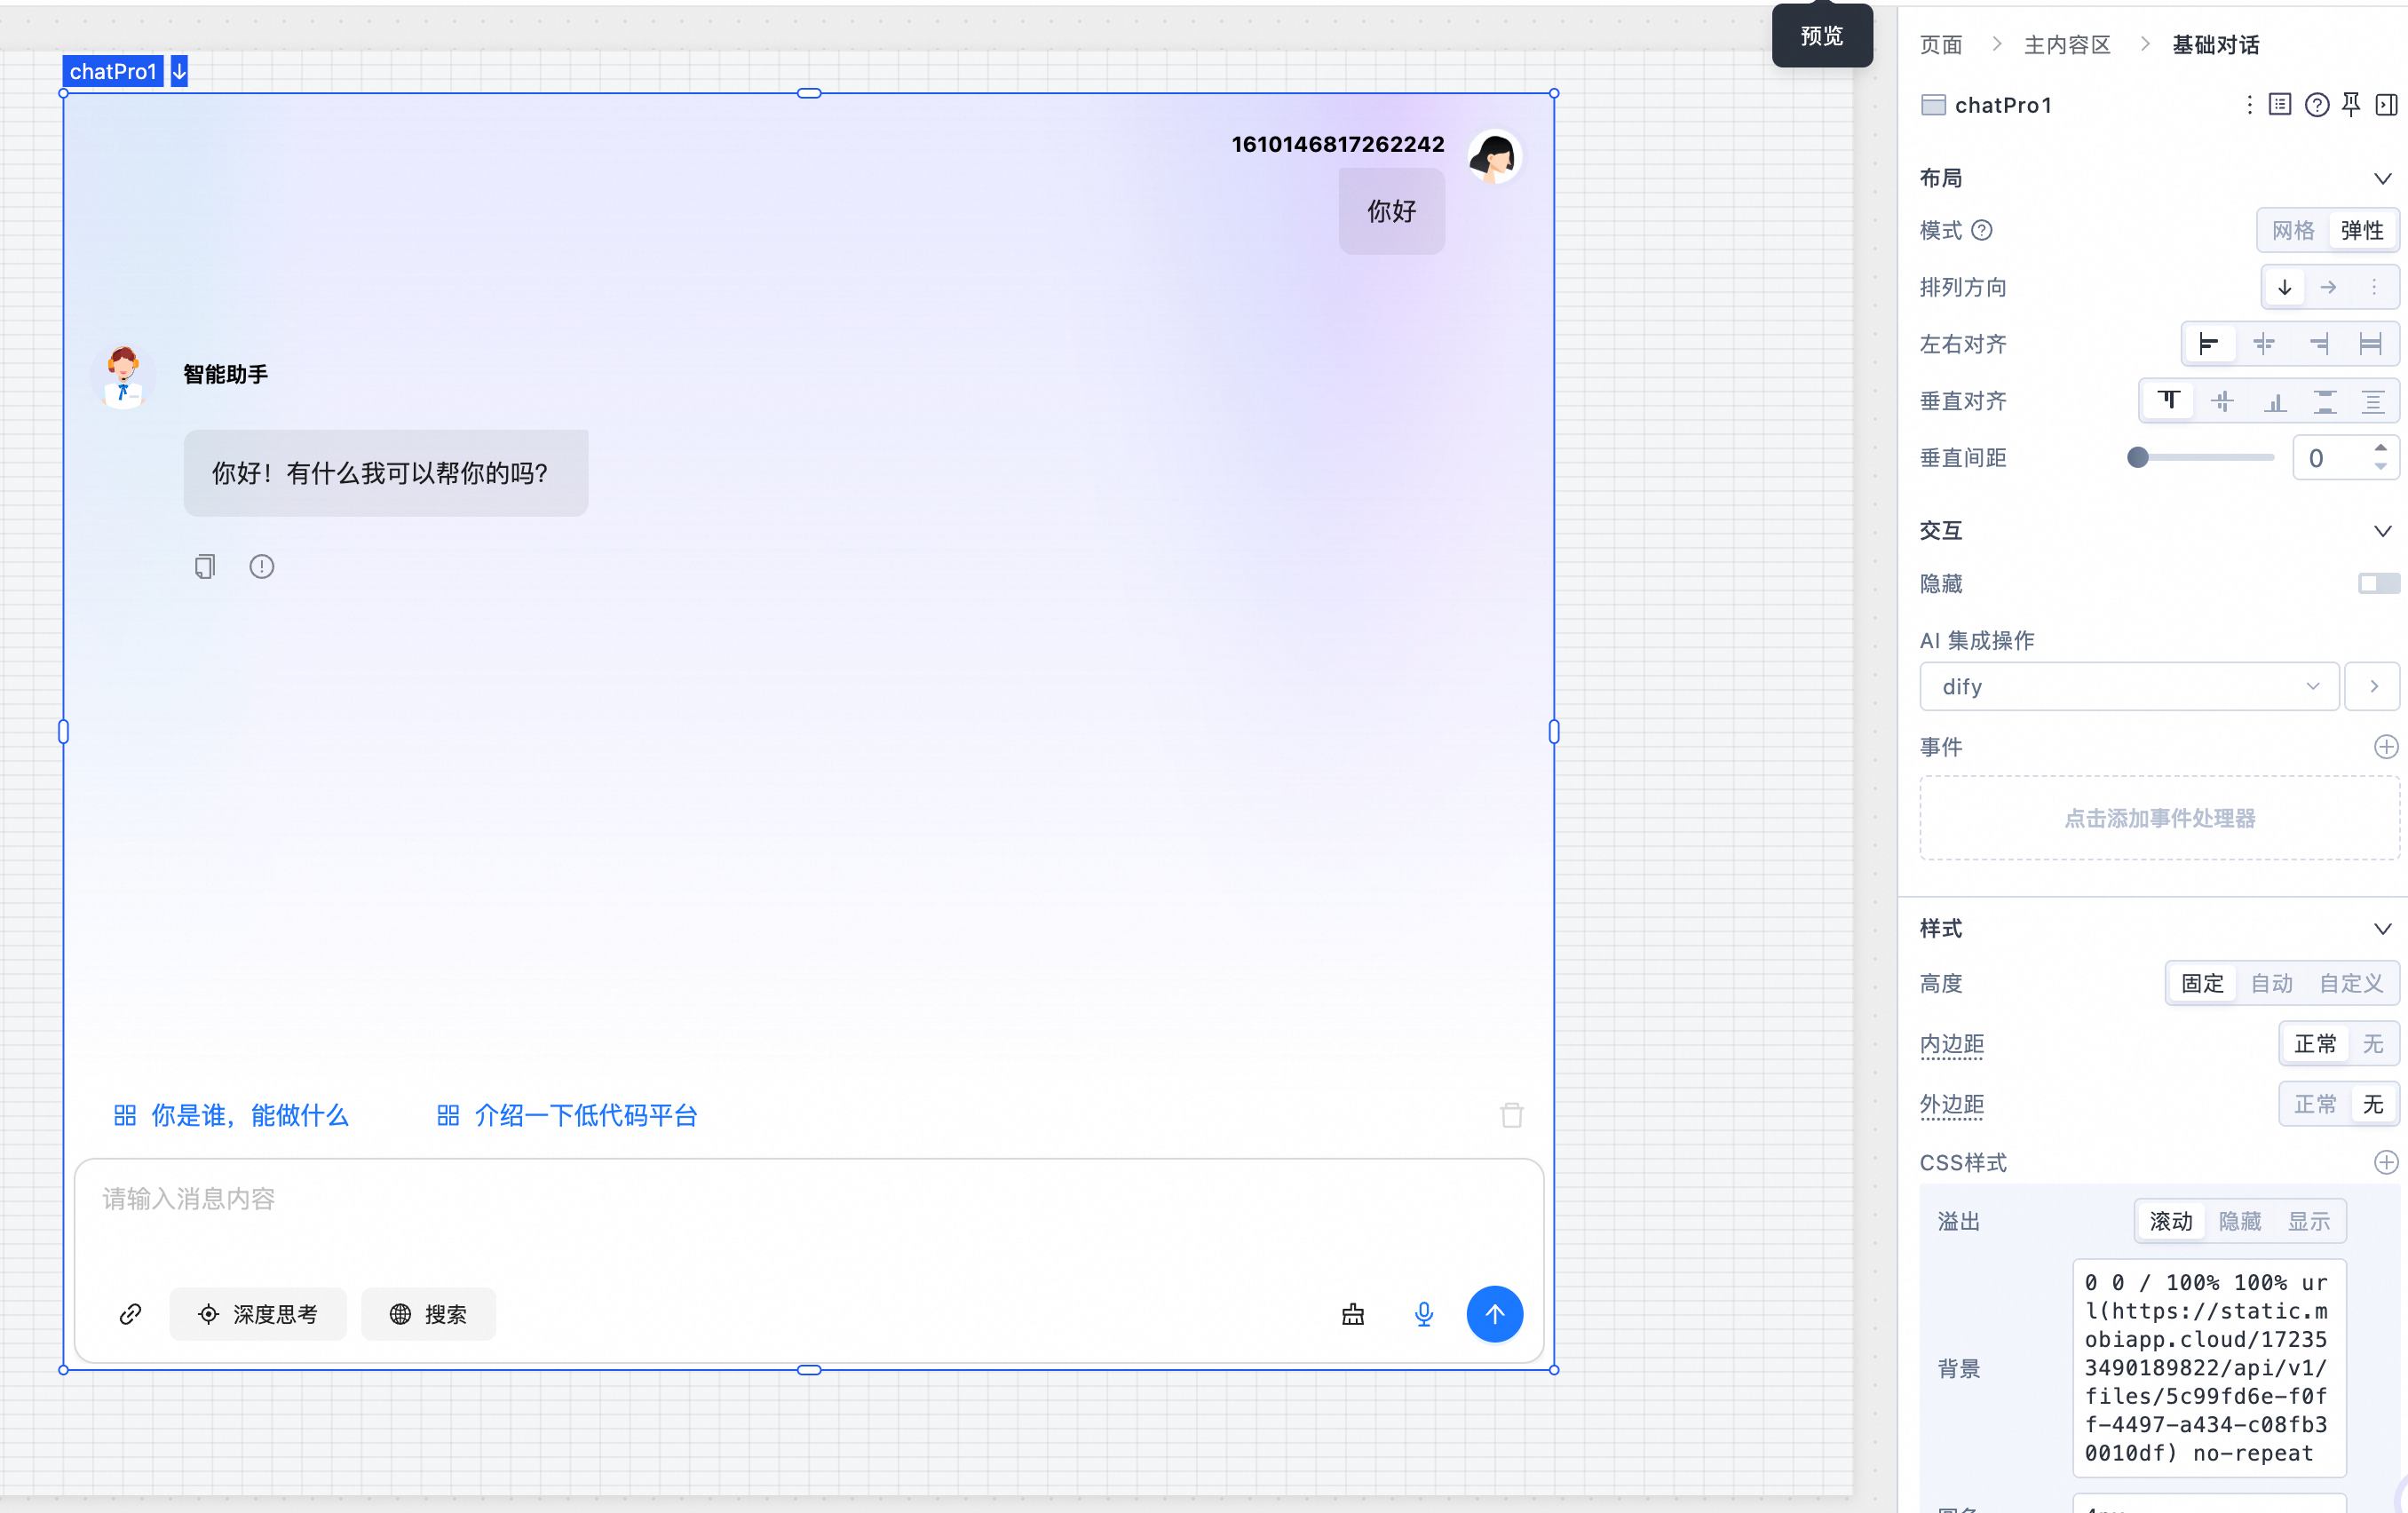Click the attachment link icon
The image size is (2408, 1513).
coord(130,1313)
